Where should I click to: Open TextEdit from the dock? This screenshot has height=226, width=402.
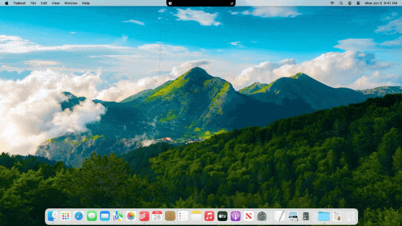280,216
